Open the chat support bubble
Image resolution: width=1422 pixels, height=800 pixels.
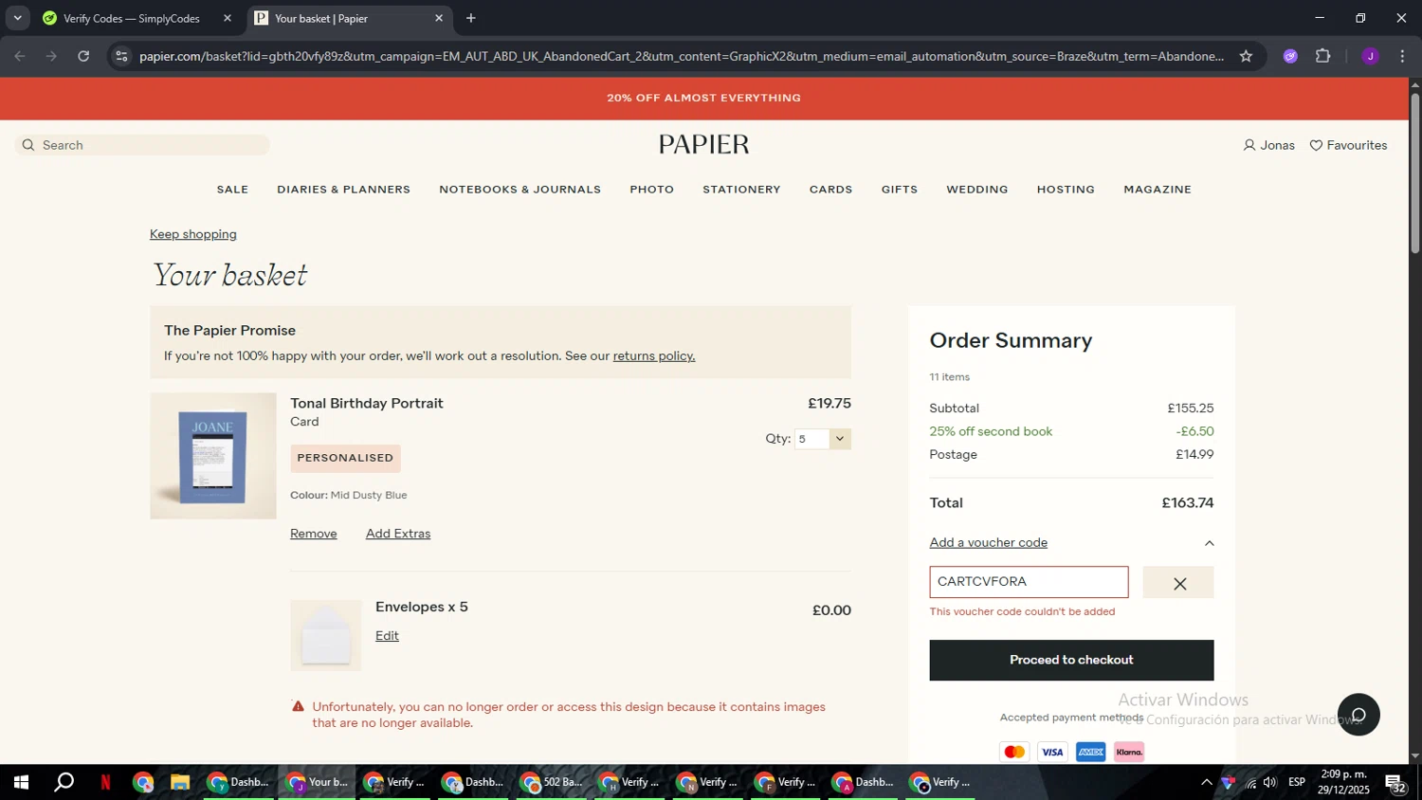(x=1358, y=715)
